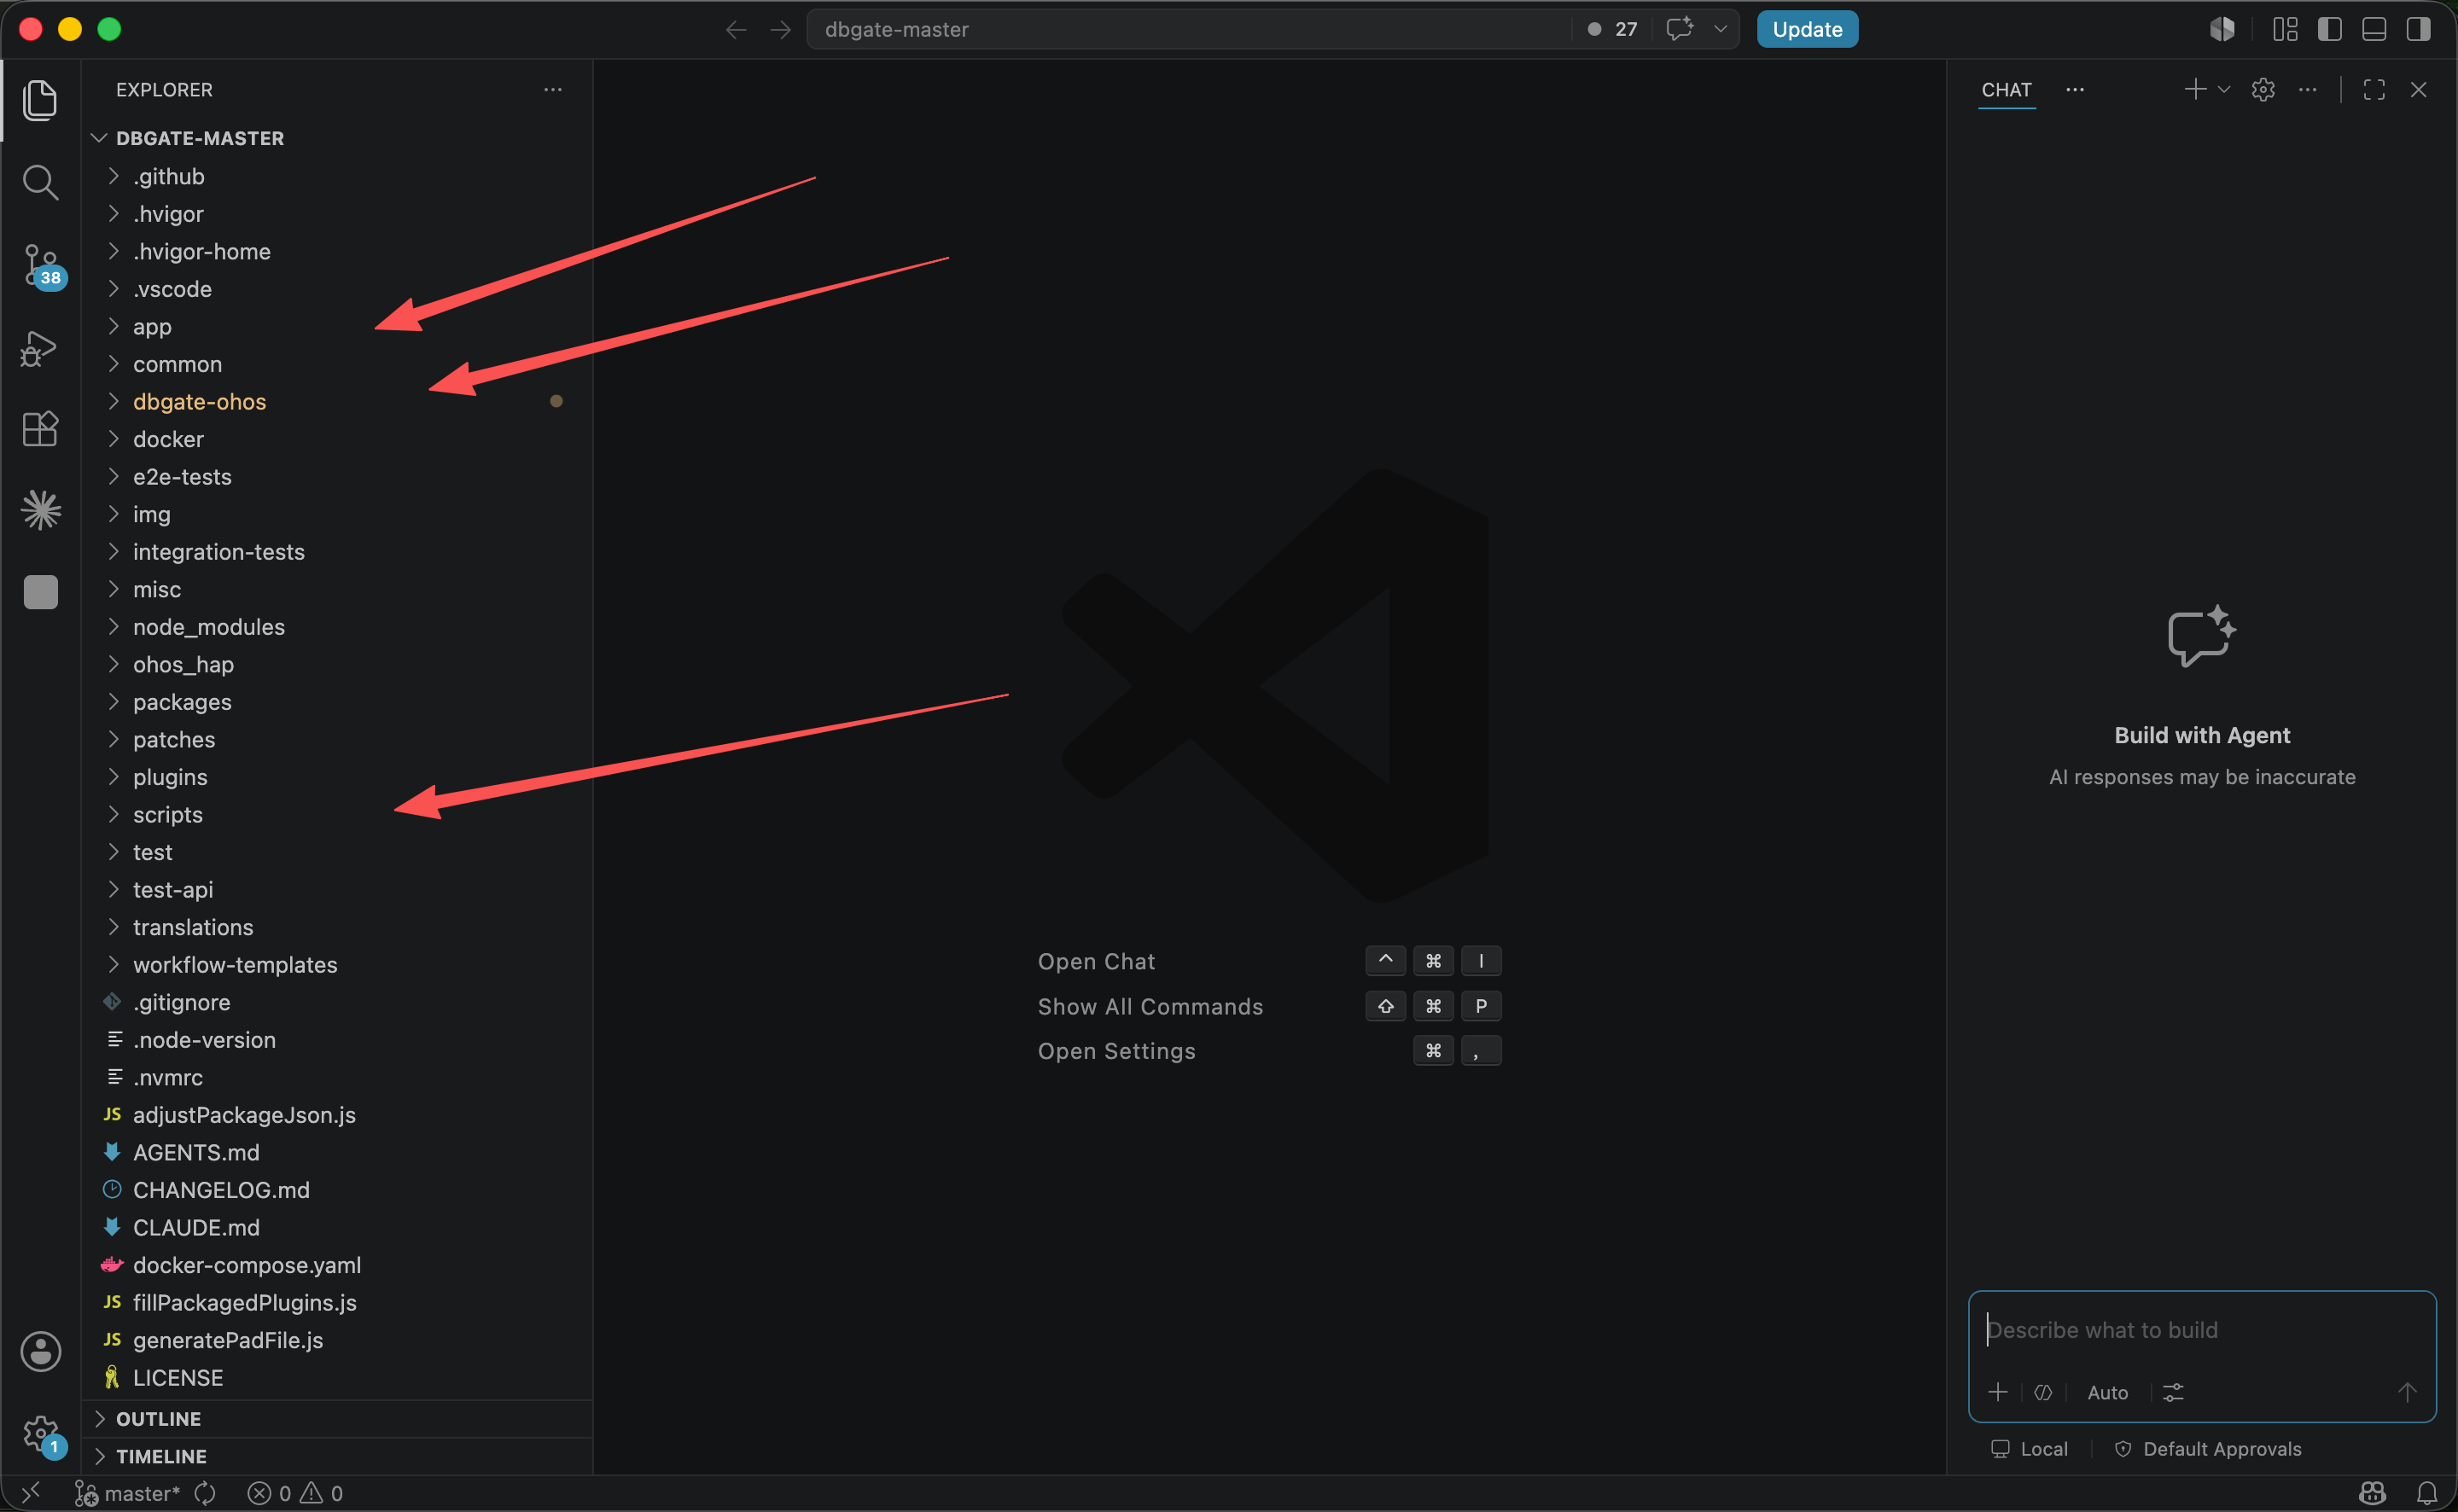
Task: Click the Update button
Action: [x=1807, y=29]
